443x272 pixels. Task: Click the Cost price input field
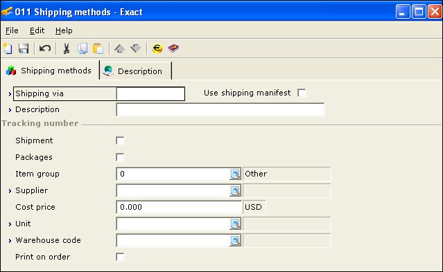[179, 208]
